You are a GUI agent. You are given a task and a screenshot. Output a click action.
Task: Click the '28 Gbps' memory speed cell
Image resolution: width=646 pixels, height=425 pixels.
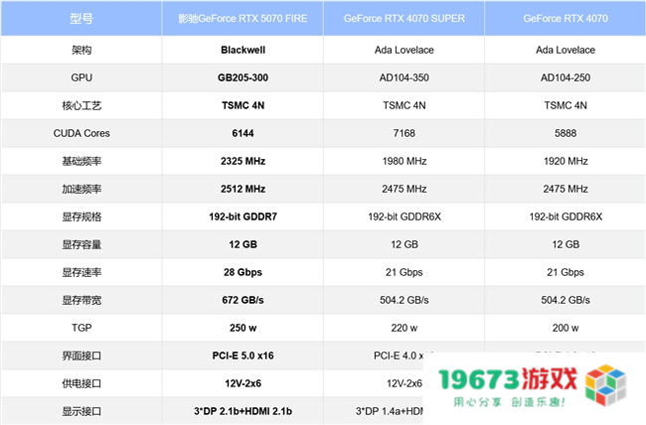[x=242, y=272]
